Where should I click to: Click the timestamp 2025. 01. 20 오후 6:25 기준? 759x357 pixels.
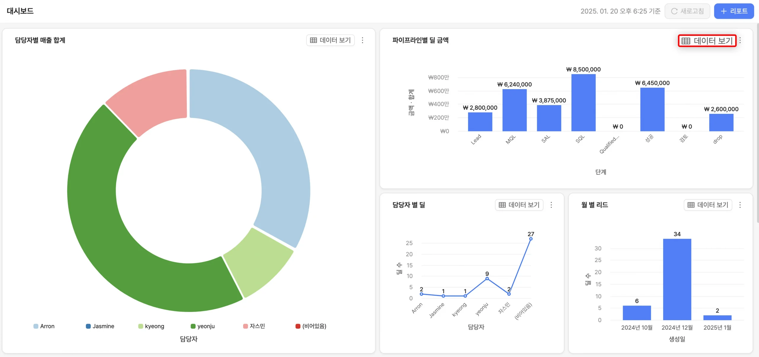click(621, 11)
